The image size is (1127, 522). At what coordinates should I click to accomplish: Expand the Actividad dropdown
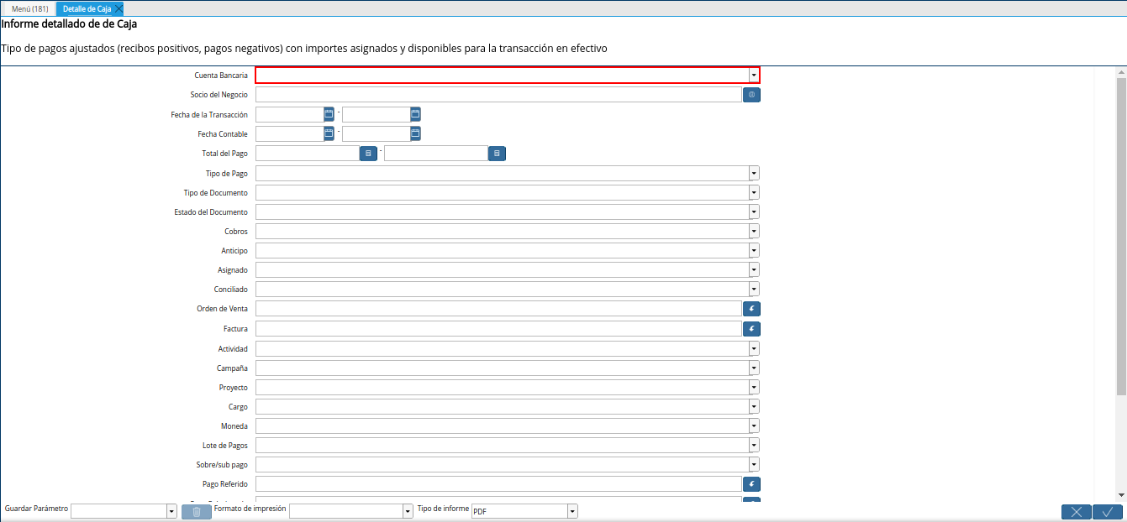click(x=754, y=348)
